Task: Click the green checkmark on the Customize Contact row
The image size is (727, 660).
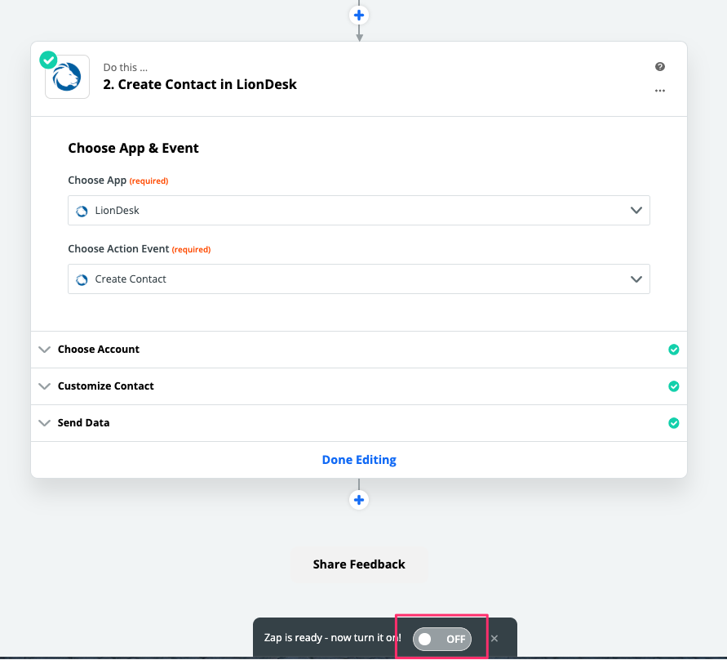Action: tap(674, 386)
